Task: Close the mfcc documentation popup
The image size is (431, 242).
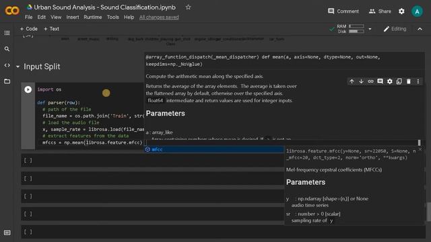Action: (420, 149)
